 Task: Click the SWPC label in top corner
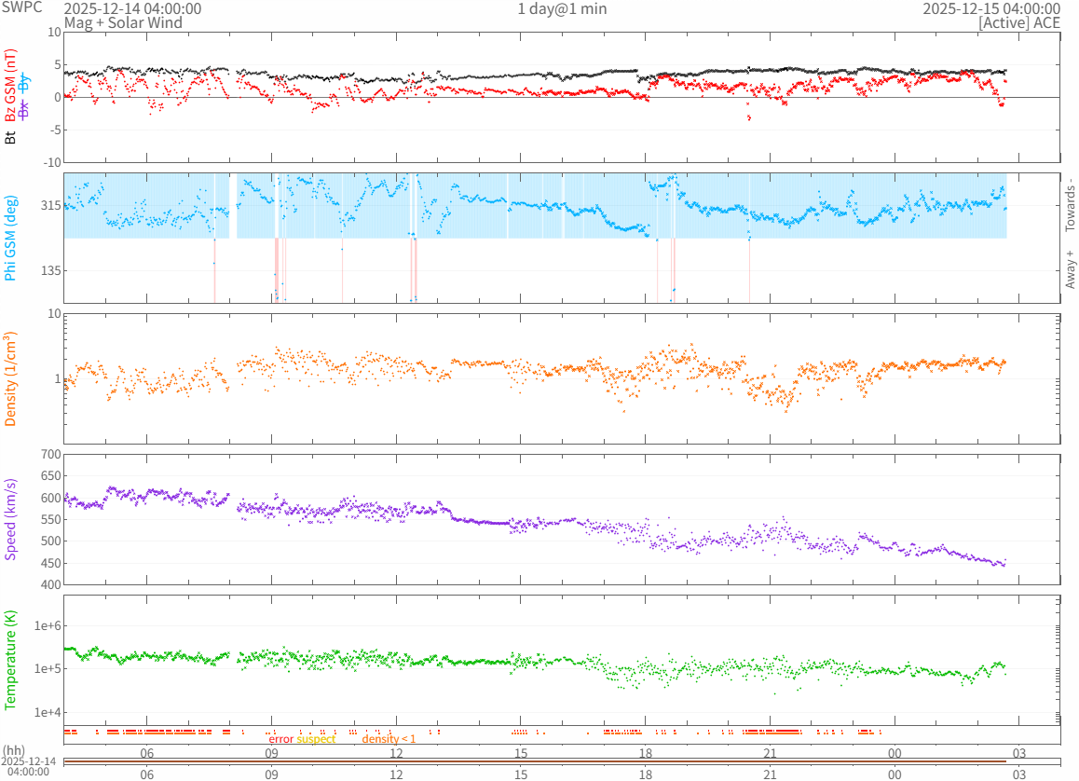pos(19,8)
